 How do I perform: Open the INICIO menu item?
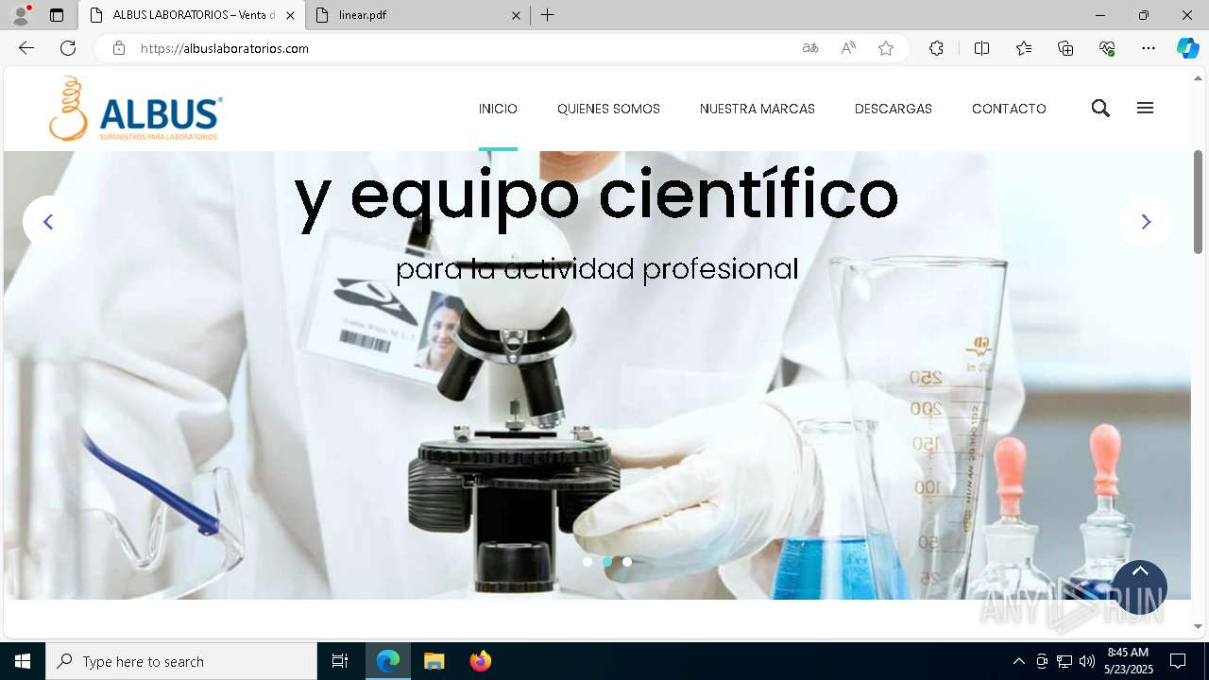[x=498, y=109]
